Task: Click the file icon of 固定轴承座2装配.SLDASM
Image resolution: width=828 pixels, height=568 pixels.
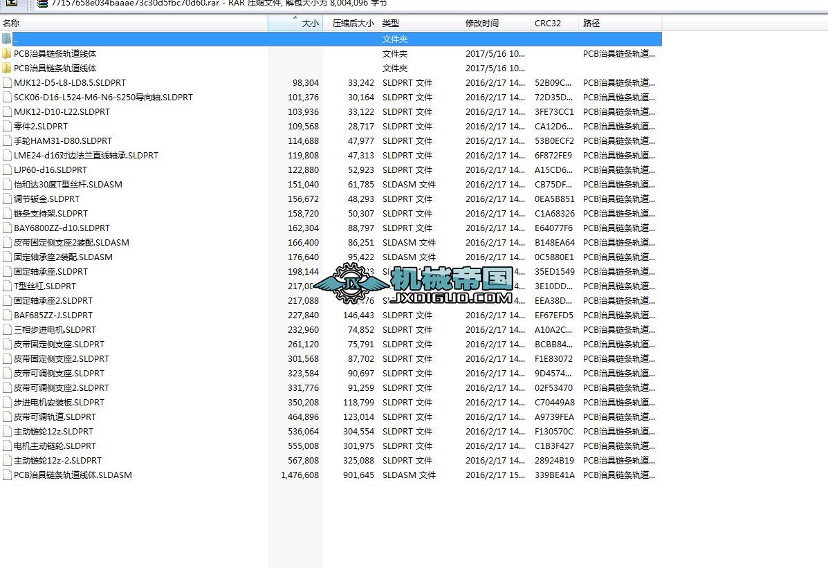Action: (7, 257)
